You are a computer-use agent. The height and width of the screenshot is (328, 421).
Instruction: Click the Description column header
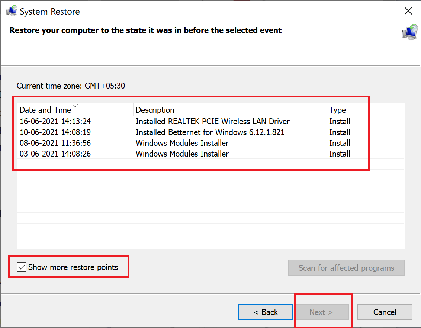click(x=155, y=110)
